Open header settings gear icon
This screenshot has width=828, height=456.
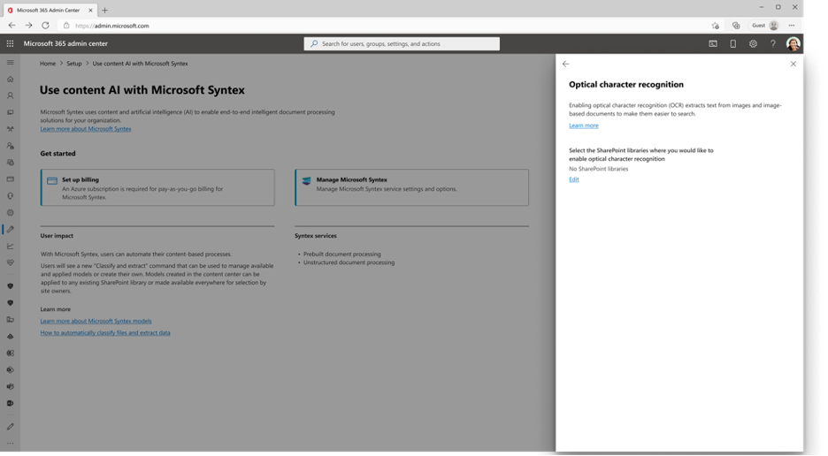(753, 44)
